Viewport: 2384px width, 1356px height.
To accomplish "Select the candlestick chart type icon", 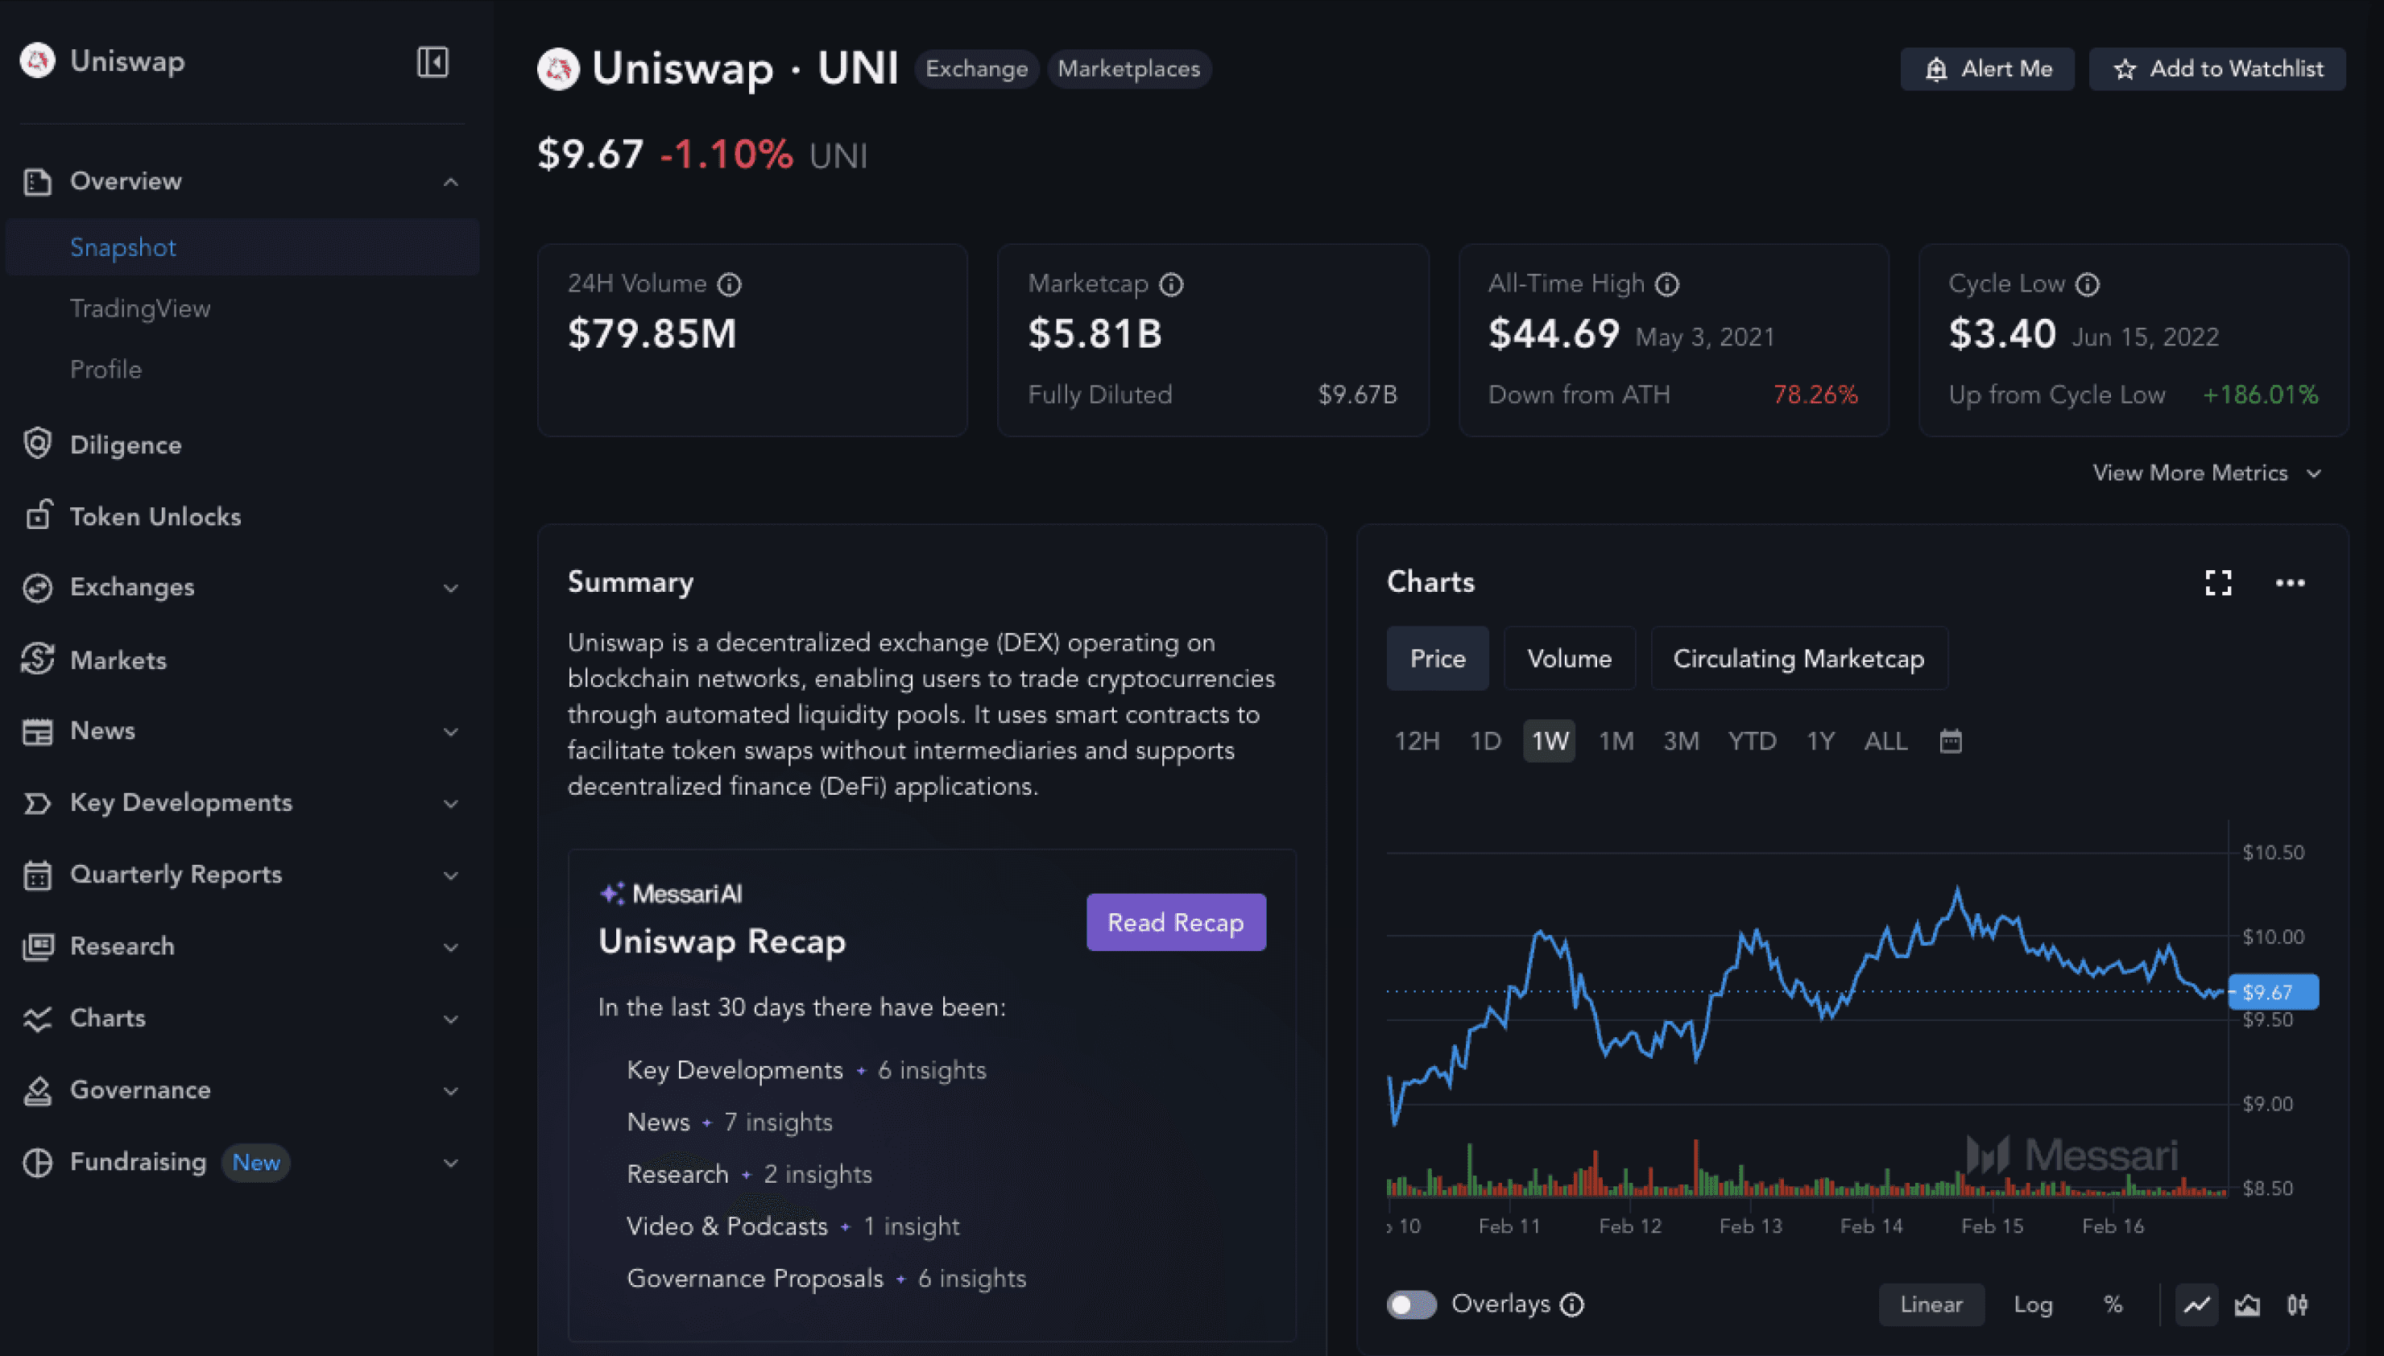I will (x=2297, y=1304).
